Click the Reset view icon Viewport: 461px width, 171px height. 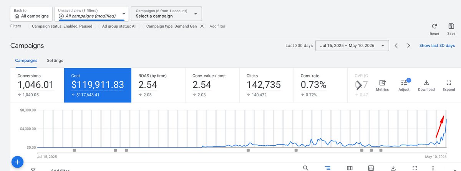[434, 26]
